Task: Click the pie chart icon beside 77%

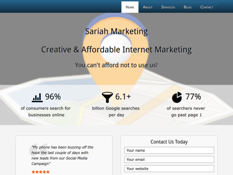Action: (x=177, y=97)
